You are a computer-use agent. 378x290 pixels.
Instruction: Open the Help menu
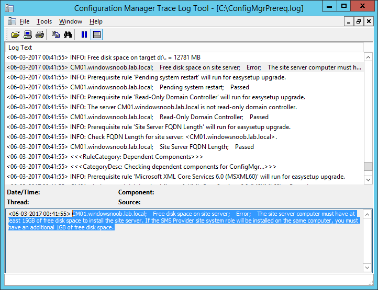click(96, 21)
